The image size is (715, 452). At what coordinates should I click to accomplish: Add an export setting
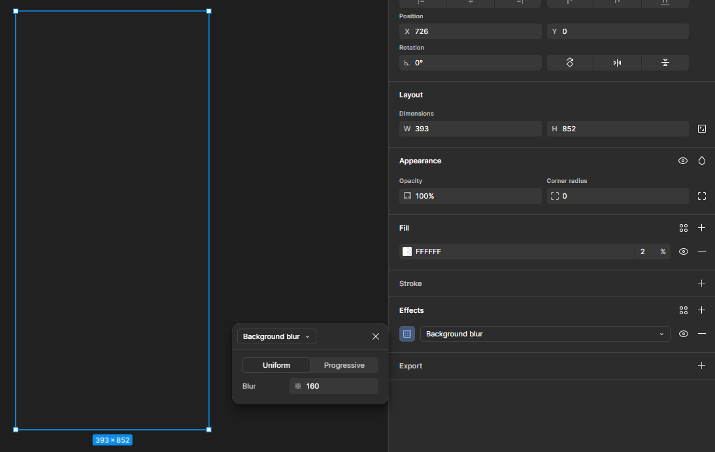(702, 366)
